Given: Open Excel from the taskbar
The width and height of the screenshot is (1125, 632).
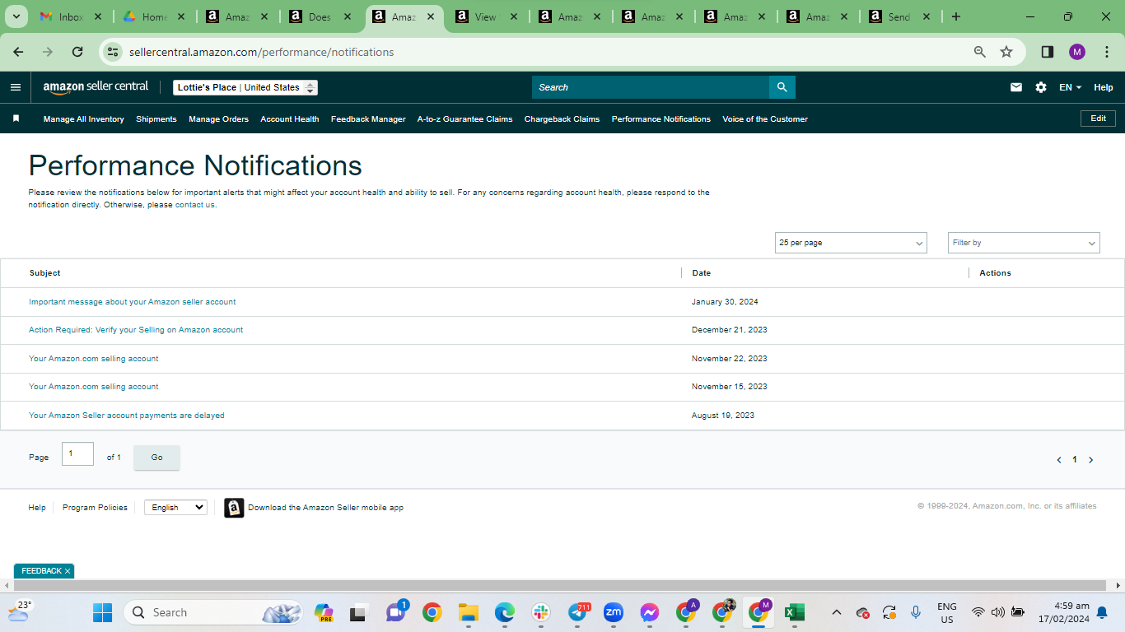Looking at the screenshot, I should (795, 612).
